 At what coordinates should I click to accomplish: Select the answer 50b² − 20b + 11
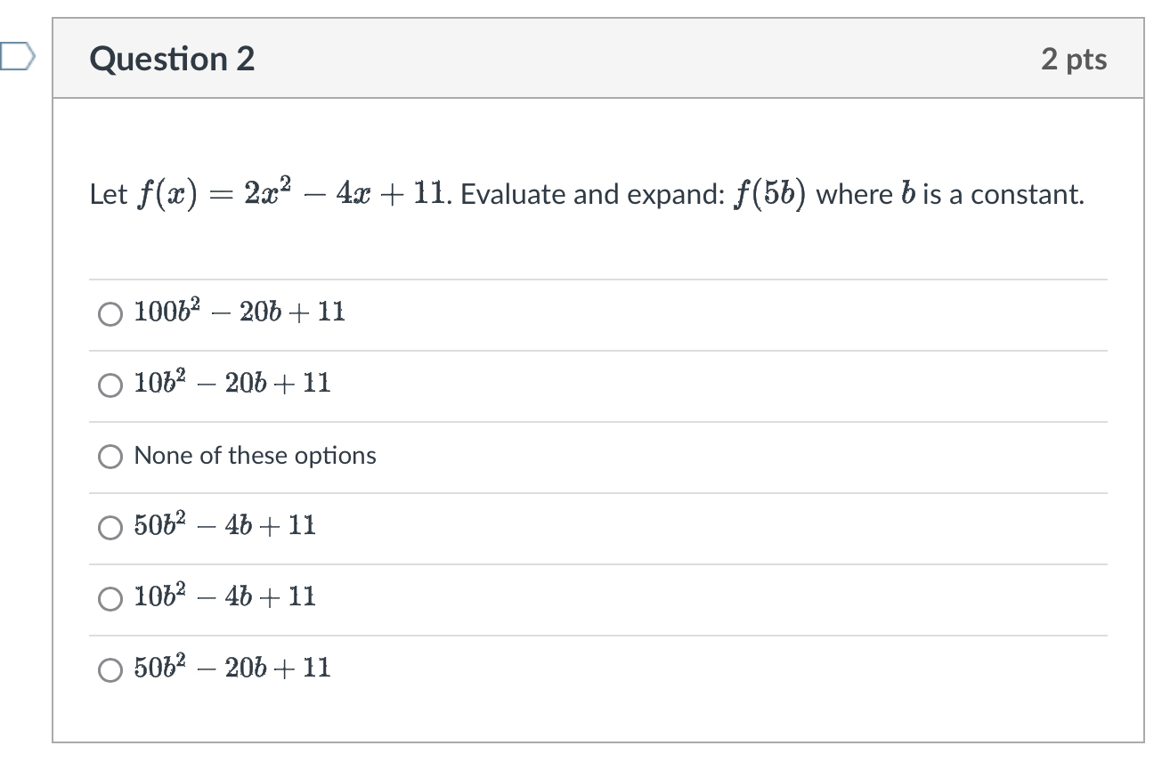tap(110, 669)
